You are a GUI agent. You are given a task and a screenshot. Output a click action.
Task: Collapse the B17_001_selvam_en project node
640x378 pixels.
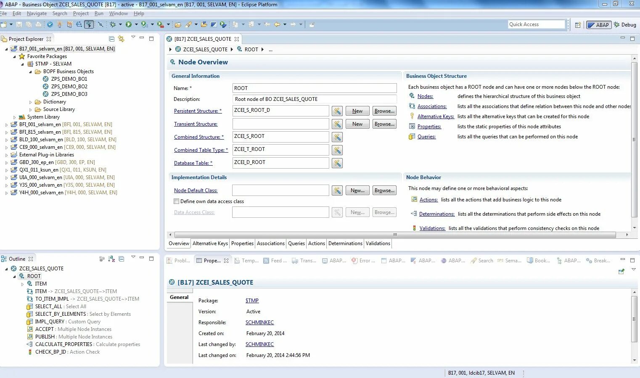(6, 49)
